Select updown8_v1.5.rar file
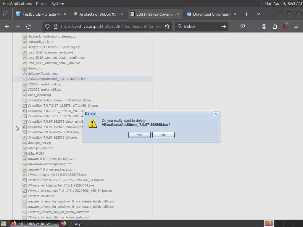 point(40,42)
